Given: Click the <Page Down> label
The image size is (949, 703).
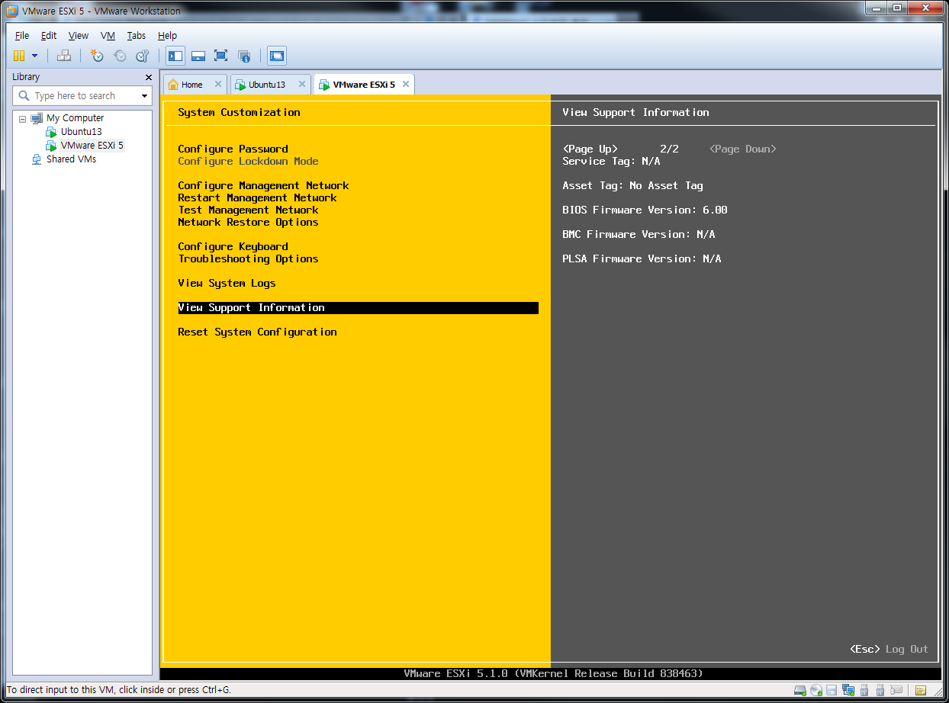Looking at the screenshot, I should tap(742, 149).
